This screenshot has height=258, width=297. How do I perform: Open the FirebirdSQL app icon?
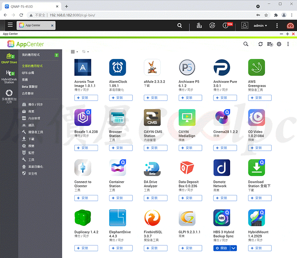click(x=152, y=218)
